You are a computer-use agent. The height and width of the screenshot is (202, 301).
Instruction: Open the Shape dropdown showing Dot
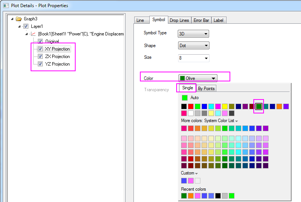coord(193,46)
